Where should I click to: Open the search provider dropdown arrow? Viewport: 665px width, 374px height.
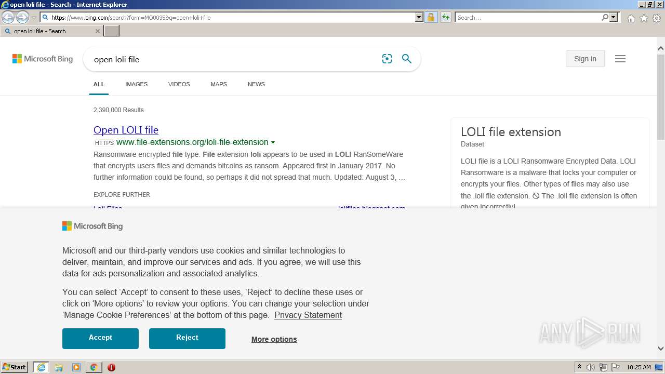614,17
